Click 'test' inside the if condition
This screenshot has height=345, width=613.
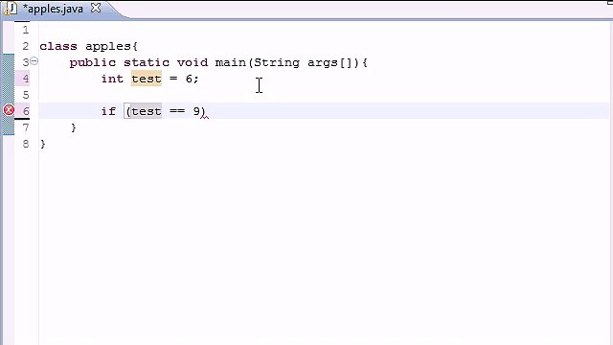click(147, 111)
